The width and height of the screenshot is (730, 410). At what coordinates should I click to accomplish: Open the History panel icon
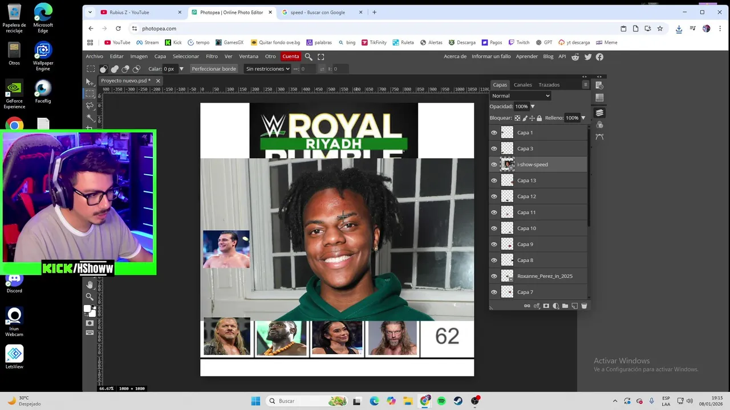coord(599,85)
